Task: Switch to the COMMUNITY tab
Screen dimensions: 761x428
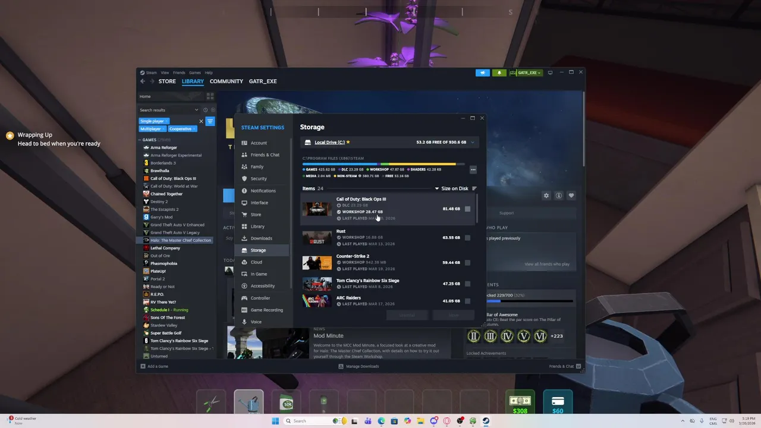Action: [226, 81]
